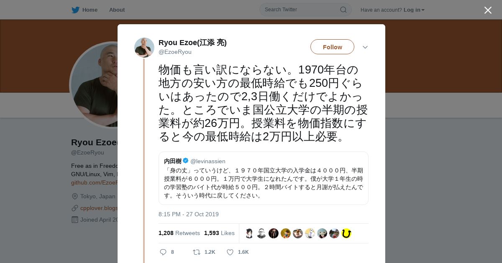Image resolution: width=502 pixels, height=263 pixels.
Task: Open the quoted tweet by @levinassien
Action: click(x=264, y=178)
